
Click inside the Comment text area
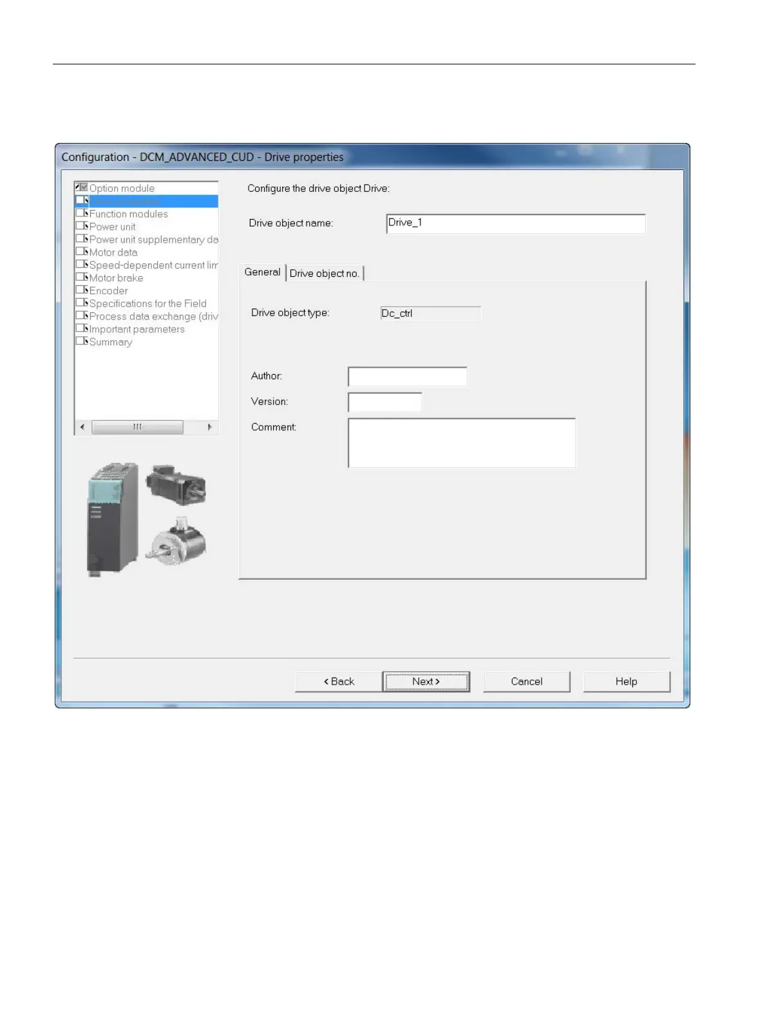[x=461, y=443]
